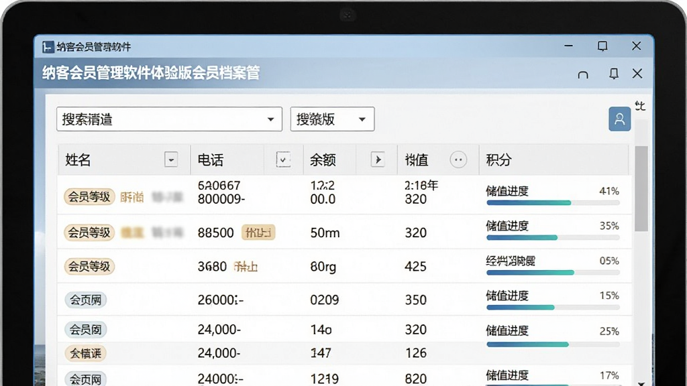Click the arch-shaped icon in header
Screen dimensions: 687x386
(x=583, y=74)
